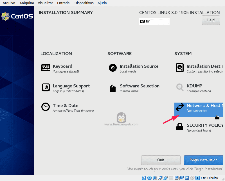Open the Arquivo menu
The width and height of the screenshot is (225, 181).
9,3
